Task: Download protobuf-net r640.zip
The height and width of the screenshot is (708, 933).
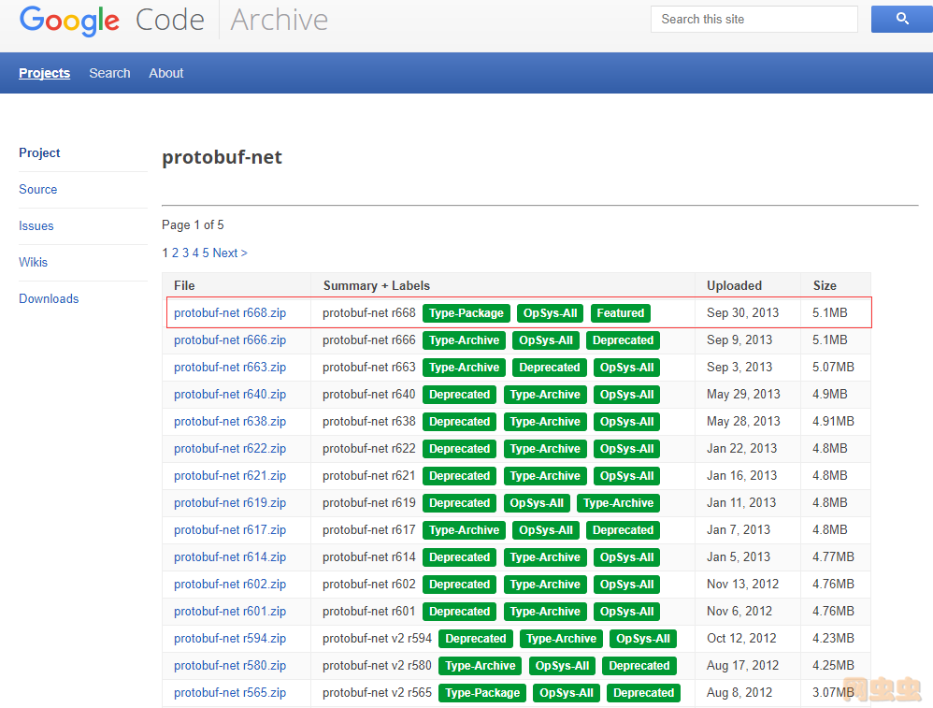Action: [x=230, y=394]
